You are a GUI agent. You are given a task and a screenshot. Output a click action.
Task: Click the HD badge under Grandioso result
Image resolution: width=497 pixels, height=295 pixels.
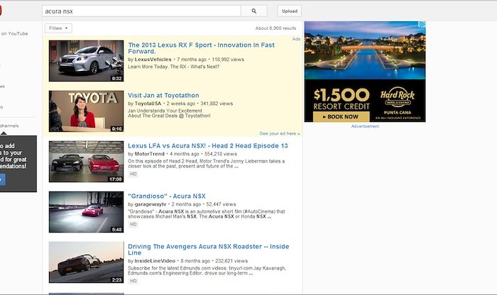tap(133, 224)
